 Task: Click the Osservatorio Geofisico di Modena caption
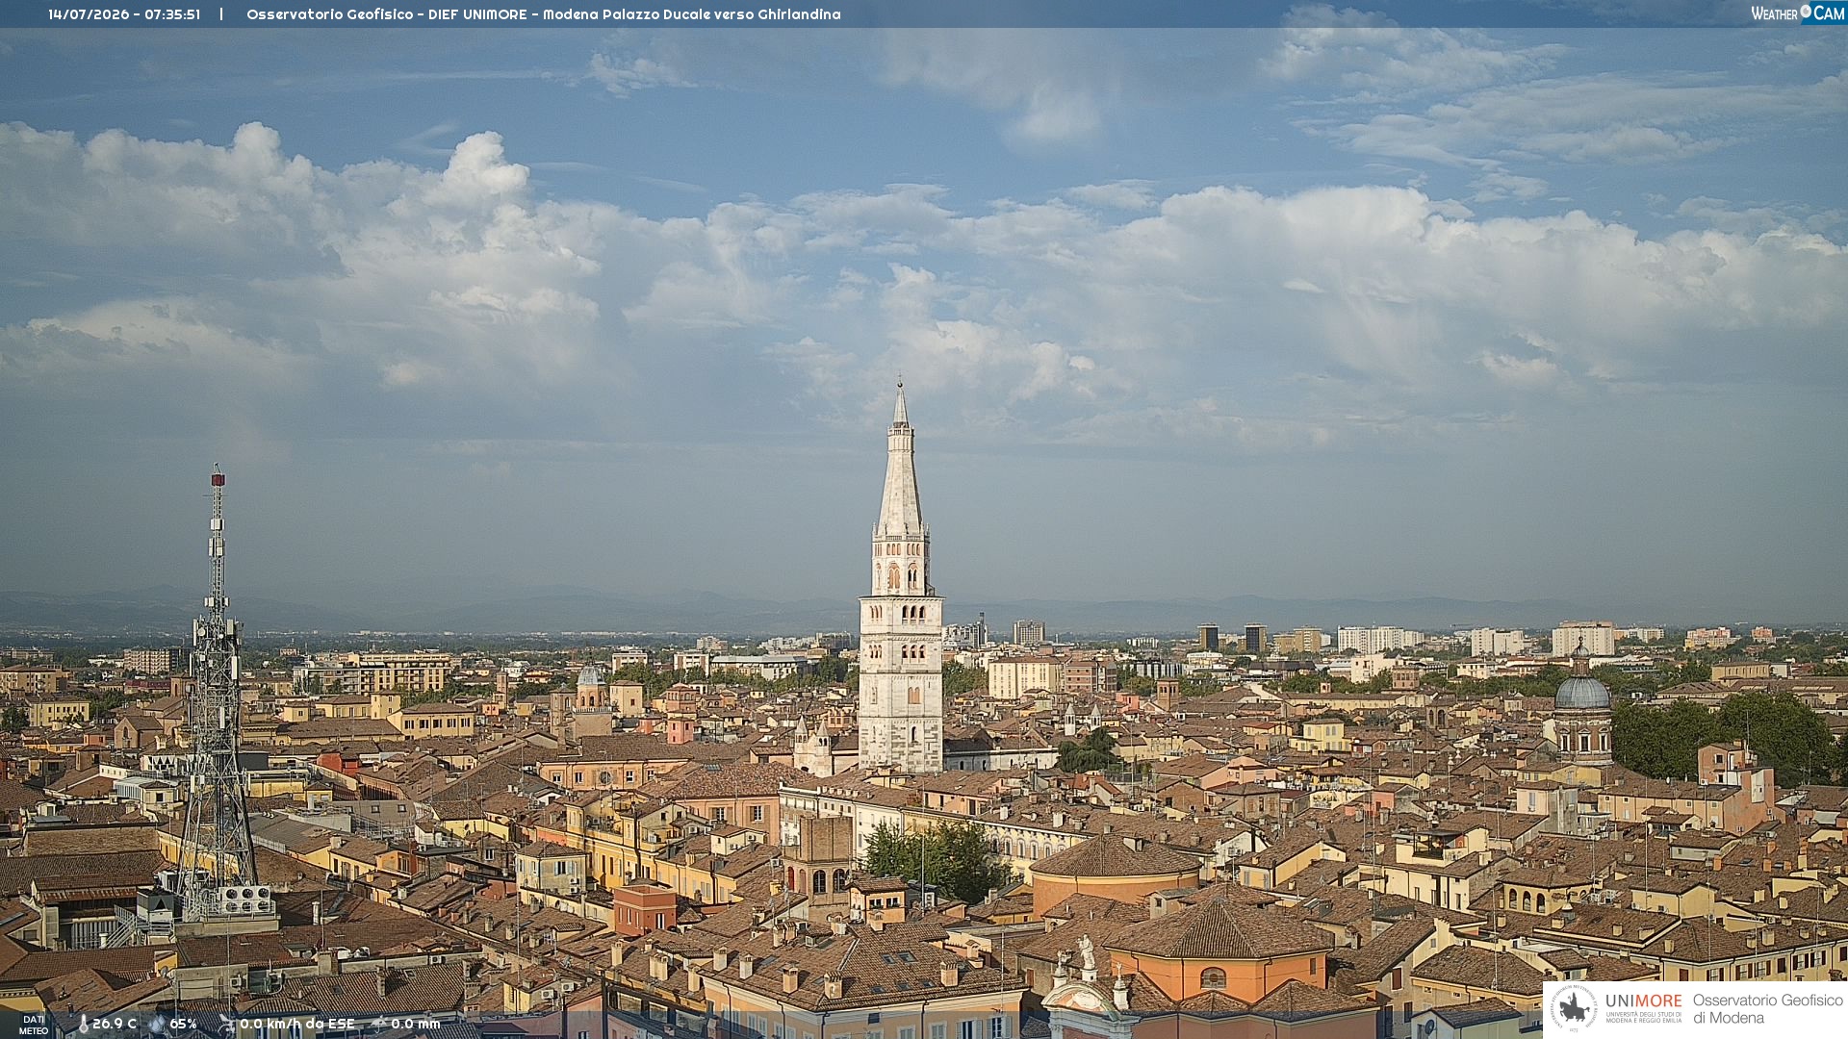1768,1009
